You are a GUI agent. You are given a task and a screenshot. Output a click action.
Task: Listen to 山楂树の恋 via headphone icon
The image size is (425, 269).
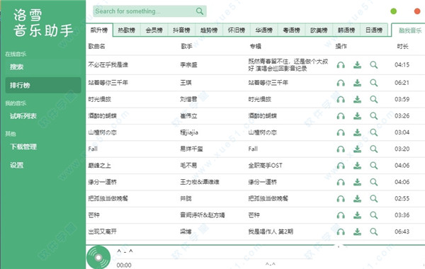coord(341,132)
